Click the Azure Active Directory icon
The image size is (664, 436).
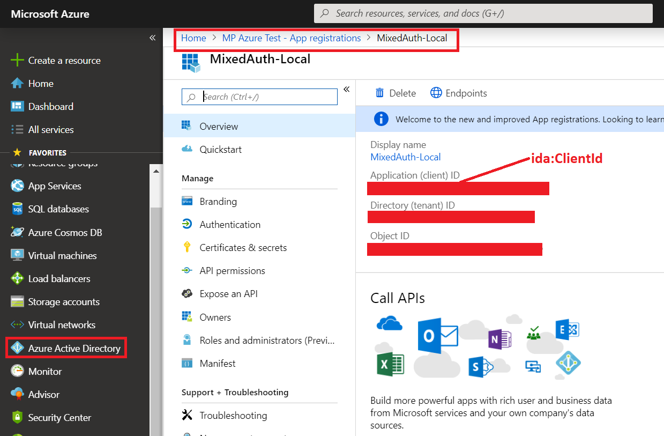[x=17, y=348]
